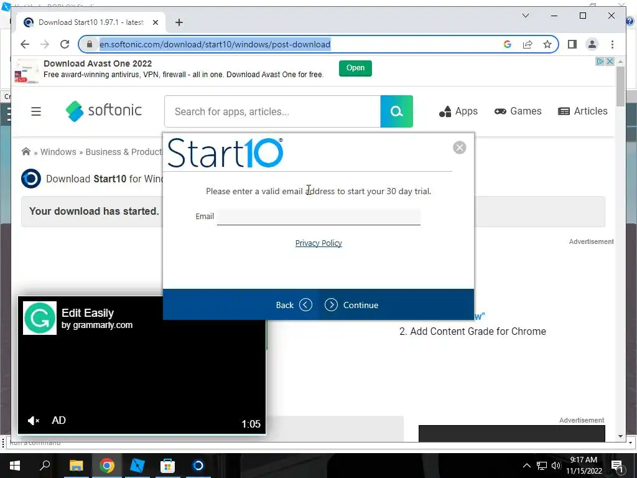Image resolution: width=637 pixels, height=478 pixels.
Task: Open Start10 app in taskbar
Action: 198,466
